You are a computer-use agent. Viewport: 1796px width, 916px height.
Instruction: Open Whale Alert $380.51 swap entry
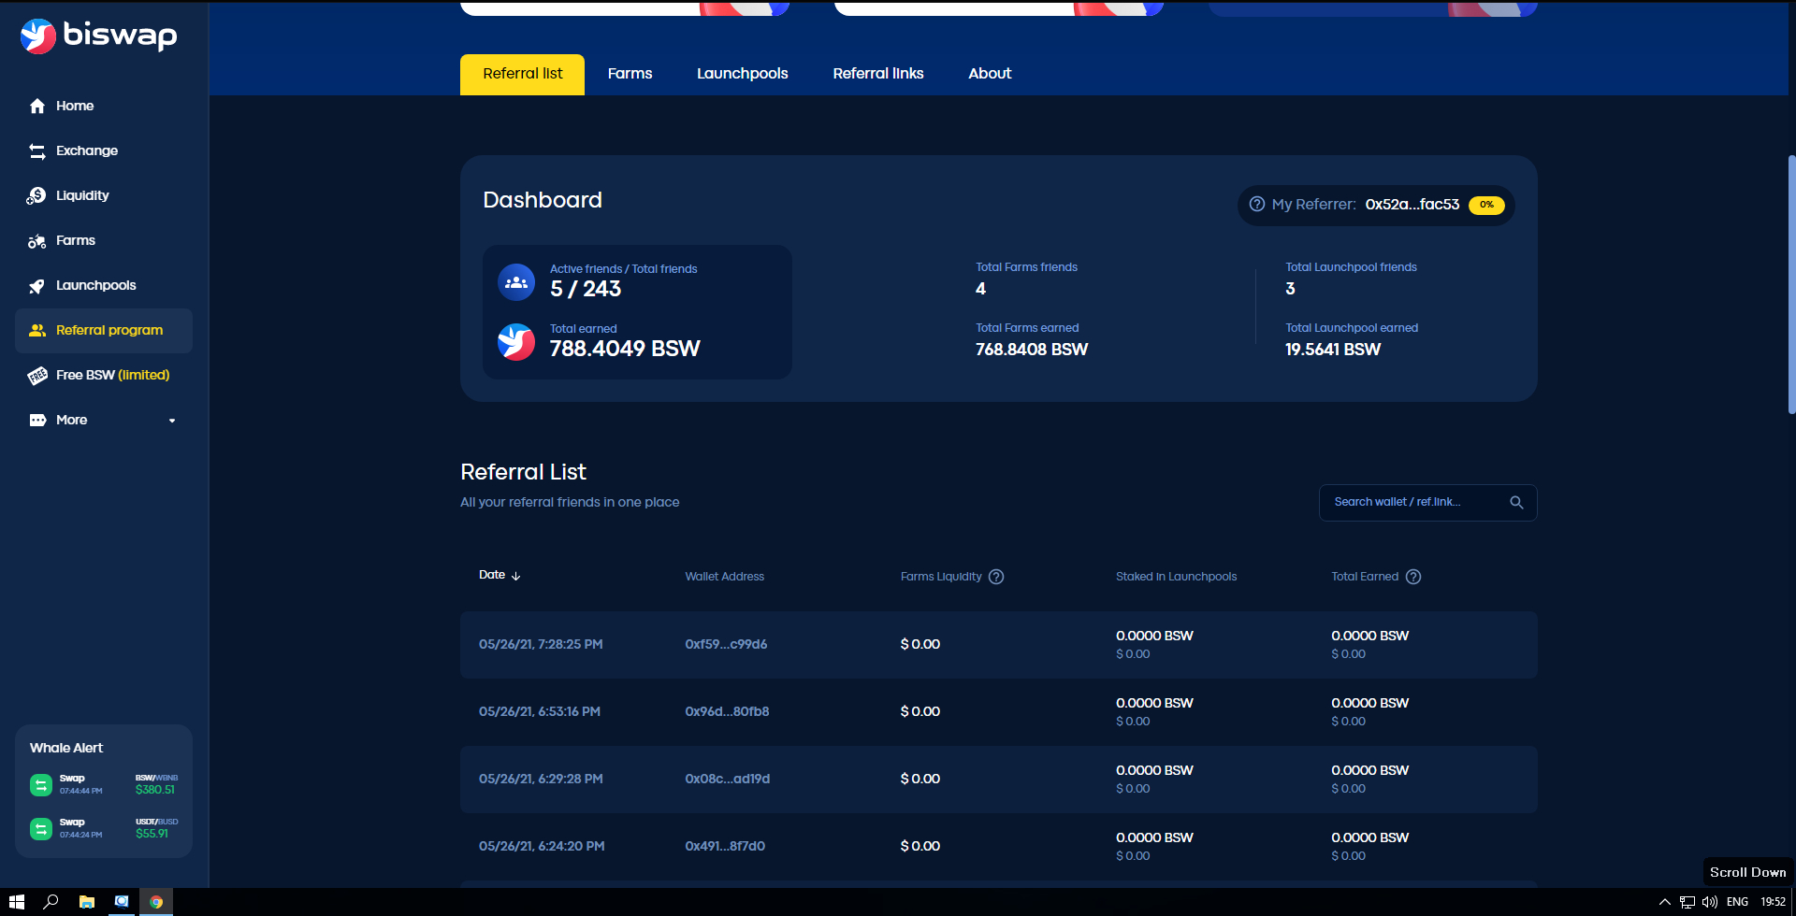point(104,784)
